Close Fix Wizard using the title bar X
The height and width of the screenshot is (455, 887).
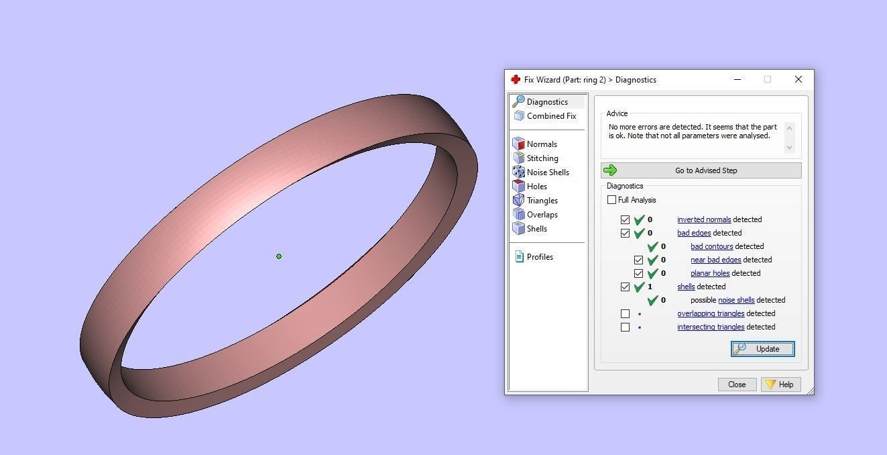(x=798, y=79)
